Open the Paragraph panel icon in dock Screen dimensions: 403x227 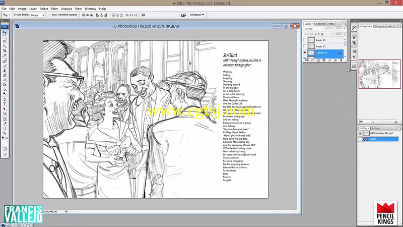(354, 57)
